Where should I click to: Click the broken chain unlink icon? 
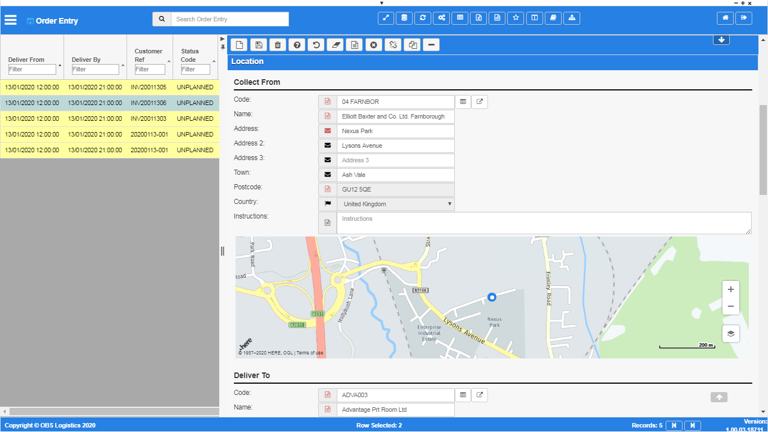[x=393, y=45]
